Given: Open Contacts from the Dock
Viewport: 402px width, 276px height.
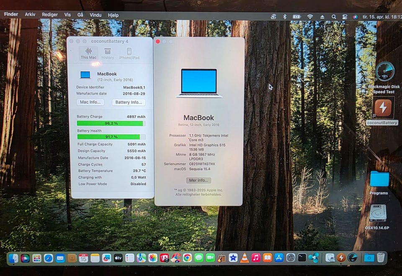Looking at the screenshot, I should 72,258.
